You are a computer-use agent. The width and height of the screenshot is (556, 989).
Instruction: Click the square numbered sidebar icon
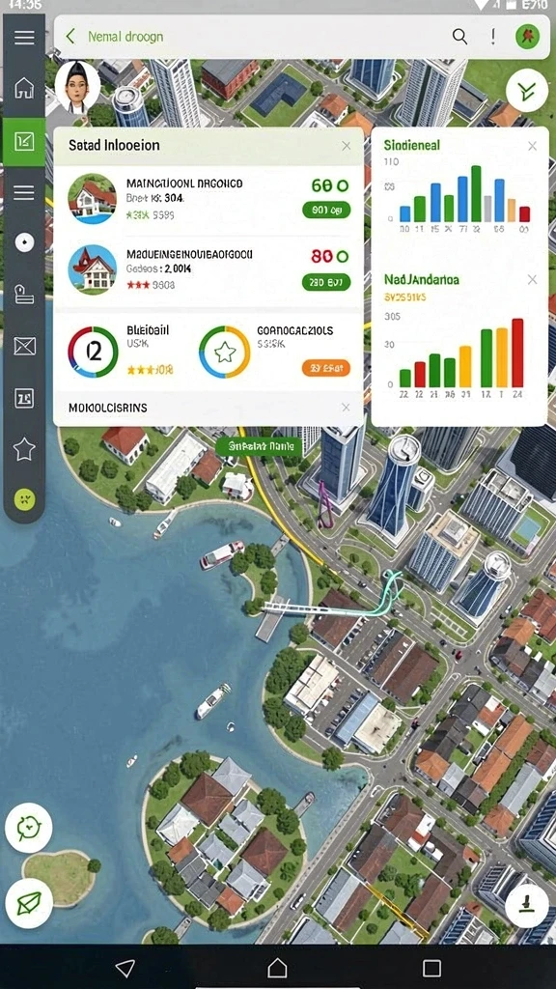coord(24,397)
